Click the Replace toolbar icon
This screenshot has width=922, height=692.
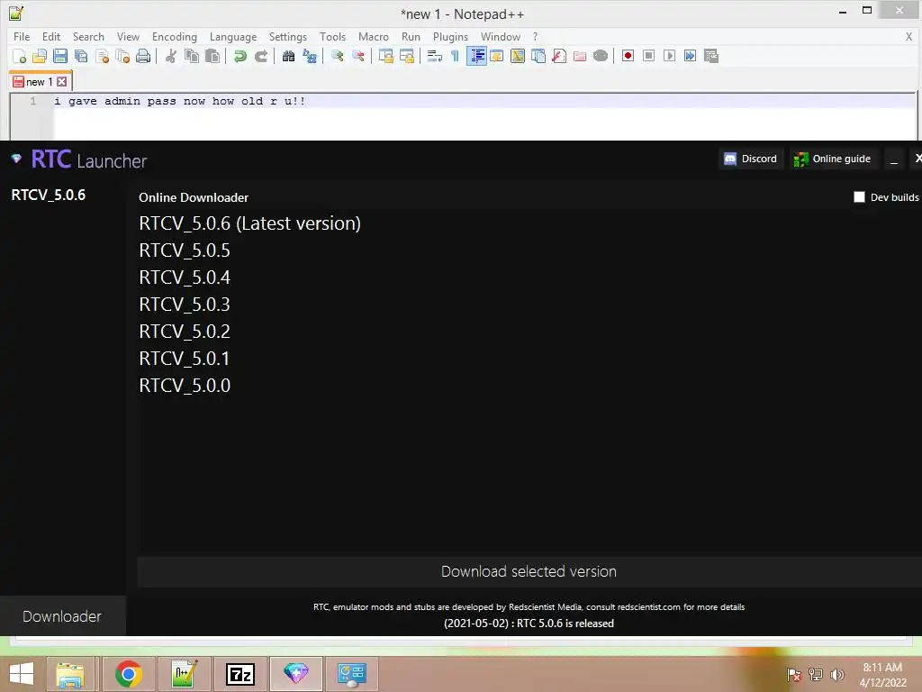[x=310, y=56]
